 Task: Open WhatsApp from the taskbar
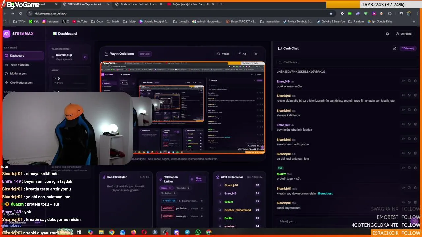(x=198, y=232)
